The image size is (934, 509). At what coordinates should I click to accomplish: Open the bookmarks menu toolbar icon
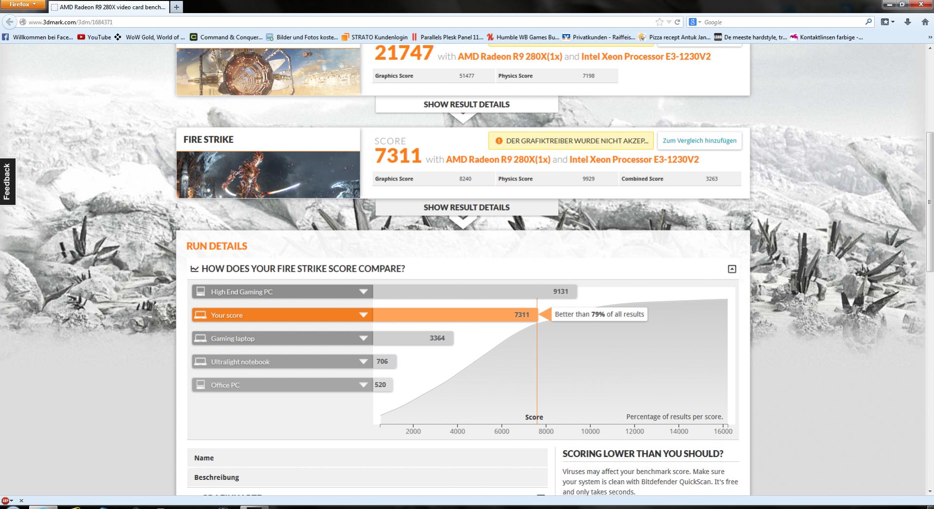coord(887,22)
